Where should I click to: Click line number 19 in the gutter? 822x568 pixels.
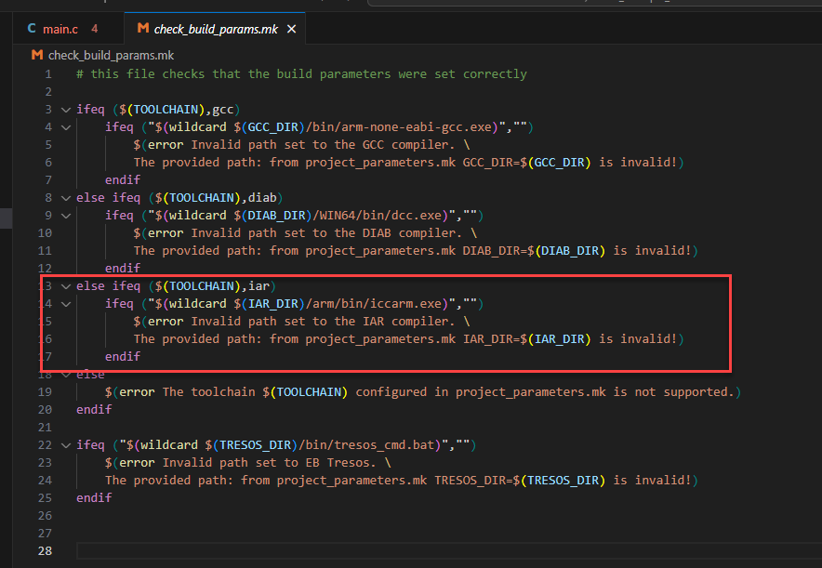[44, 391]
